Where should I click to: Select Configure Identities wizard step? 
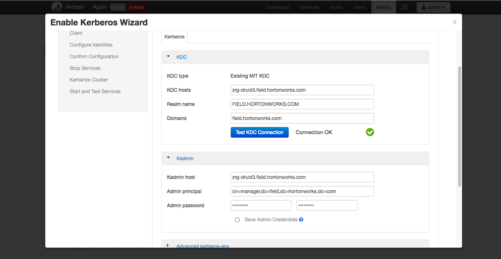click(91, 45)
